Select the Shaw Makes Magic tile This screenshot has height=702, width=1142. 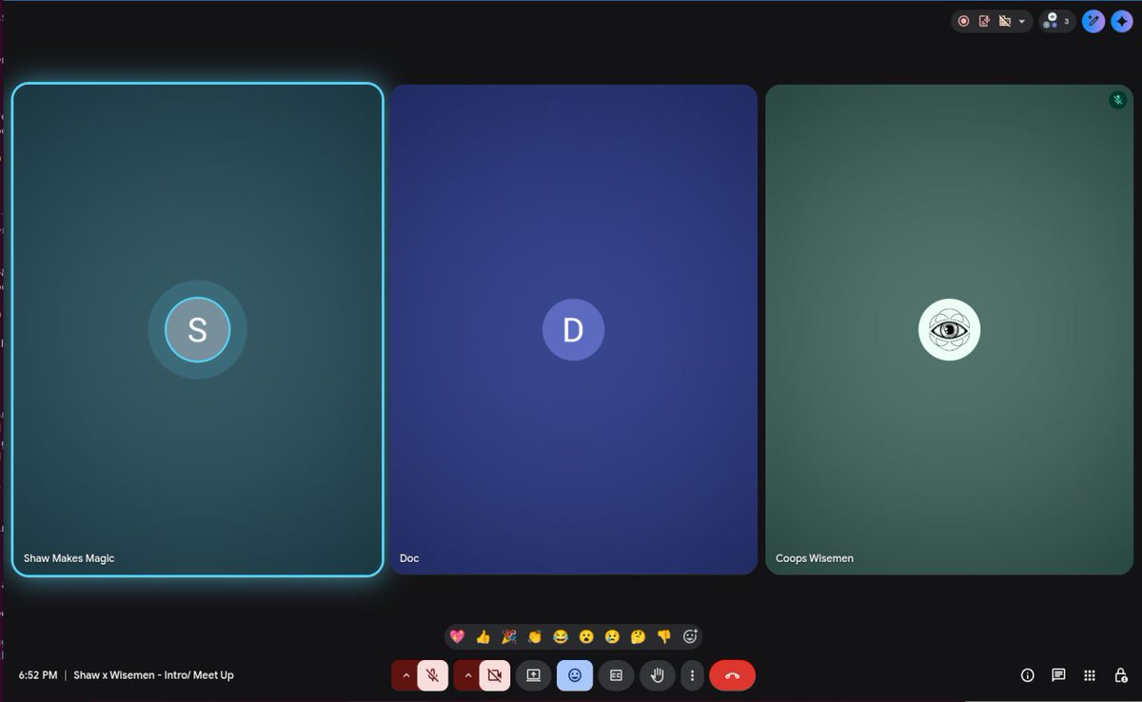[x=197, y=329]
